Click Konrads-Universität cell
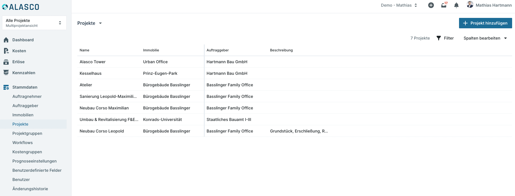 [162, 120]
